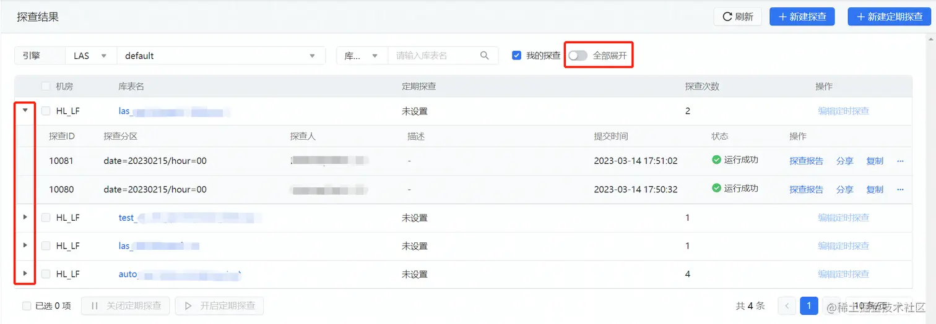Check the select-all checkbox beside 机房
Viewport: 936px width, 324px height.
pos(46,87)
